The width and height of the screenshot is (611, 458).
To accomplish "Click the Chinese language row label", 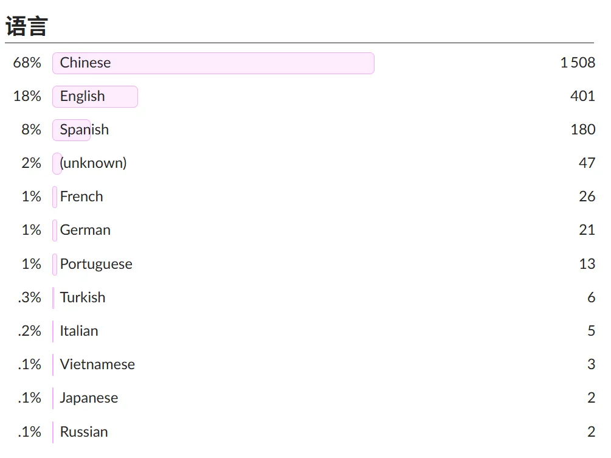I will [85, 63].
